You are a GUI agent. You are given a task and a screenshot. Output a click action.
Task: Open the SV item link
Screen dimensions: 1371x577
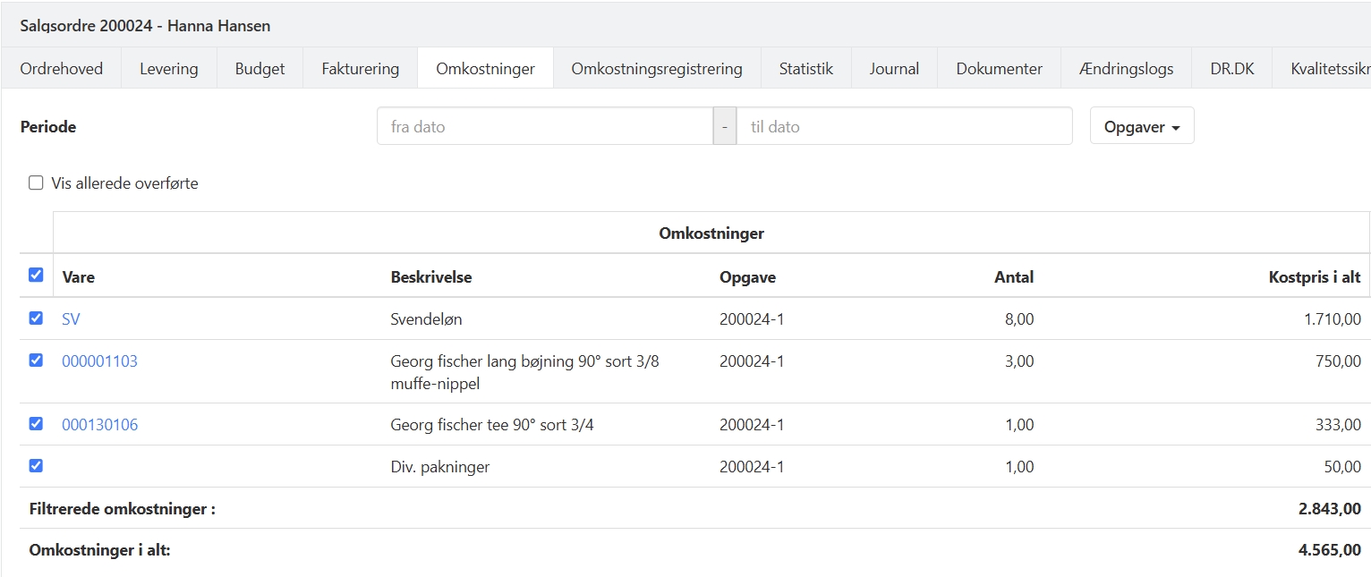[71, 319]
